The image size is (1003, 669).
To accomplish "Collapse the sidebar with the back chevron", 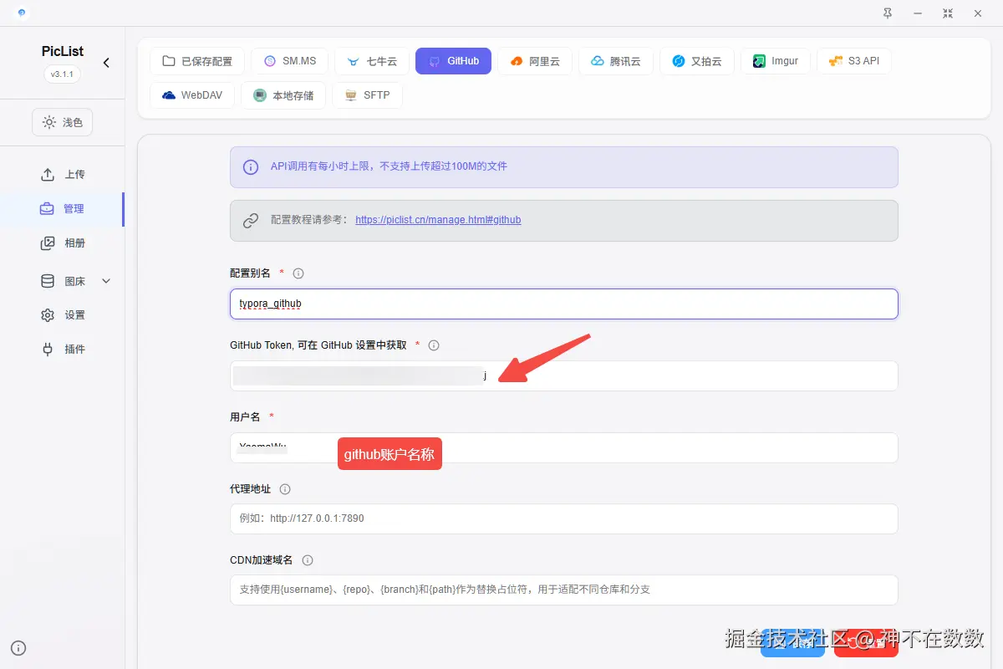I will pyautogui.click(x=106, y=63).
